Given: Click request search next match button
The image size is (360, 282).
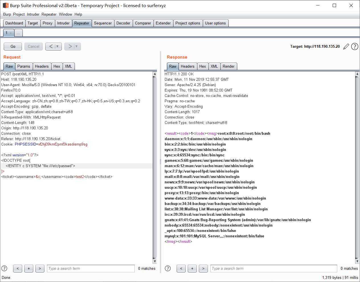Looking at the screenshot, I should click(x=40, y=268).
